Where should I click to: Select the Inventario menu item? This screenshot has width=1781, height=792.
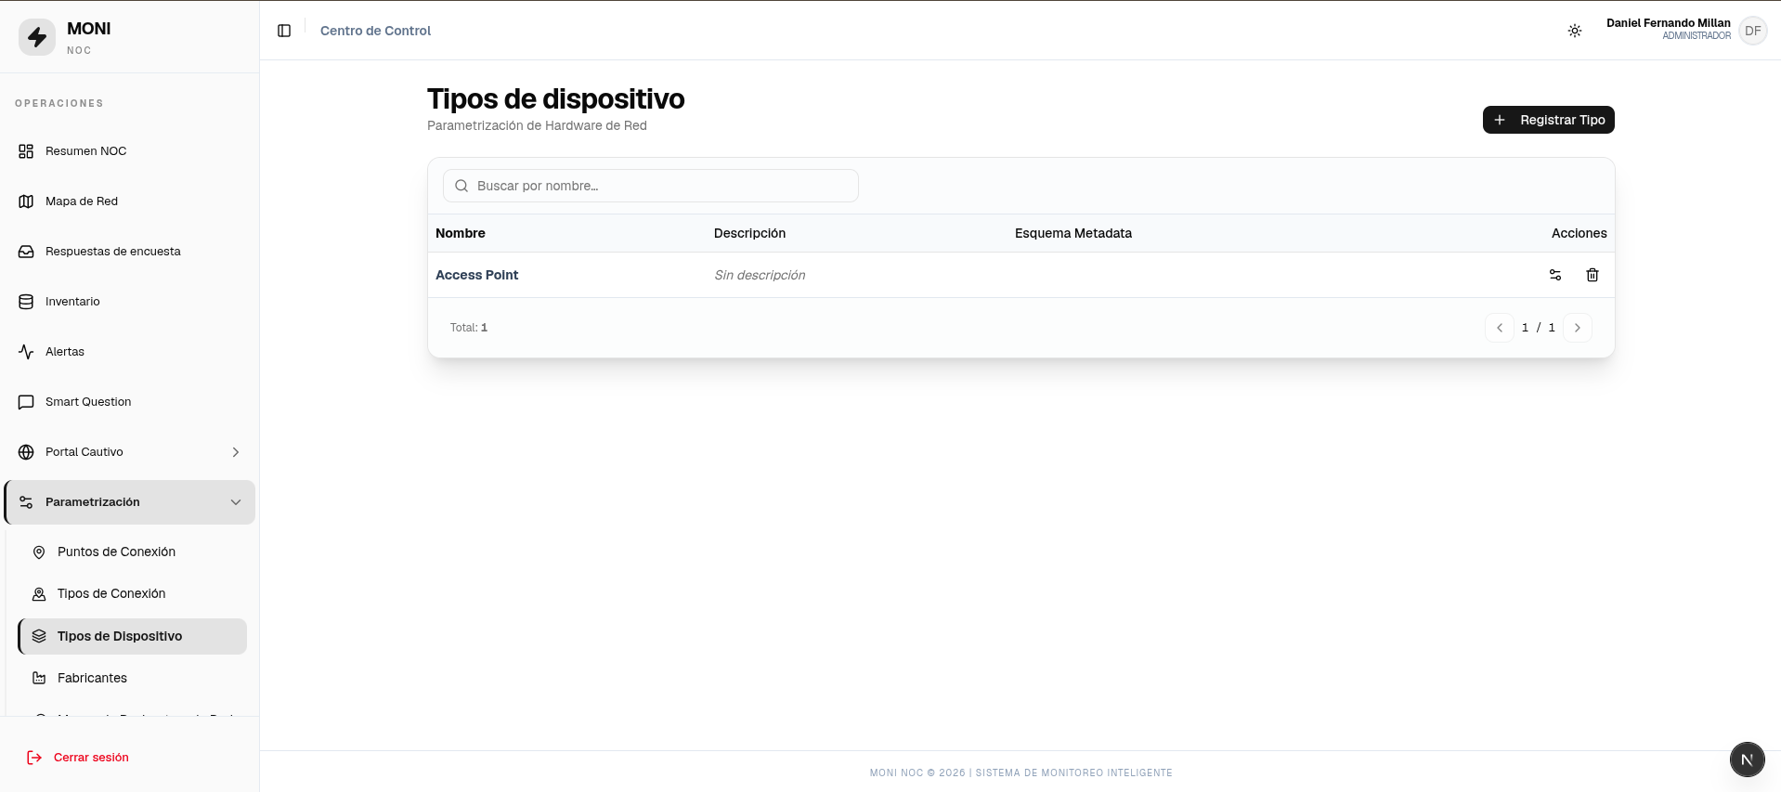(x=129, y=302)
